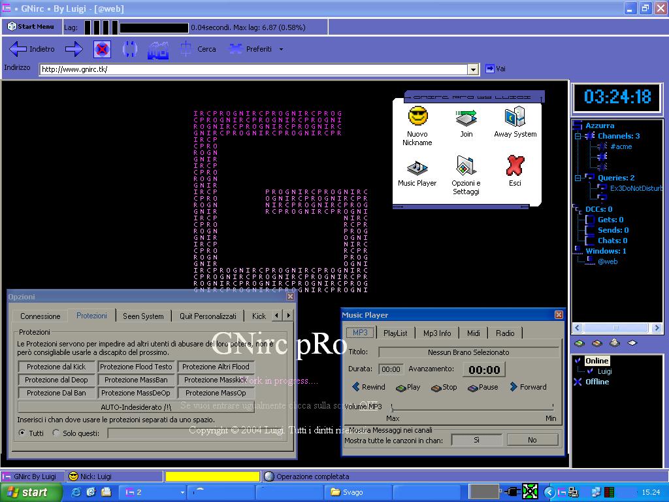Open the PlayList tab in Music Player

pos(395,333)
